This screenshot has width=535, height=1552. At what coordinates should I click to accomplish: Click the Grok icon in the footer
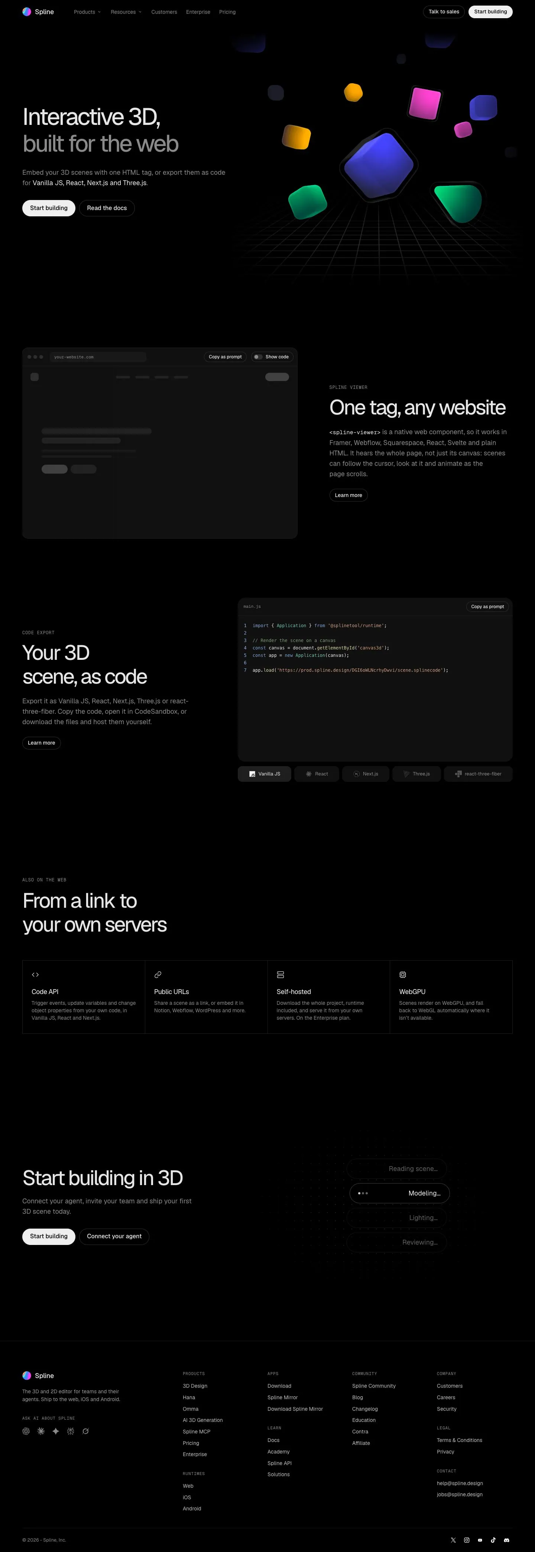(85, 1431)
